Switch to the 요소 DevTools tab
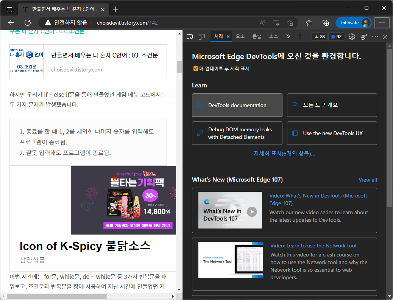393x300 pixels. click(x=240, y=37)
